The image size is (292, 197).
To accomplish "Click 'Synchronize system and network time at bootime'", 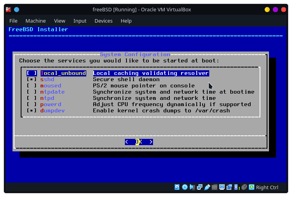I will point(174,92).
